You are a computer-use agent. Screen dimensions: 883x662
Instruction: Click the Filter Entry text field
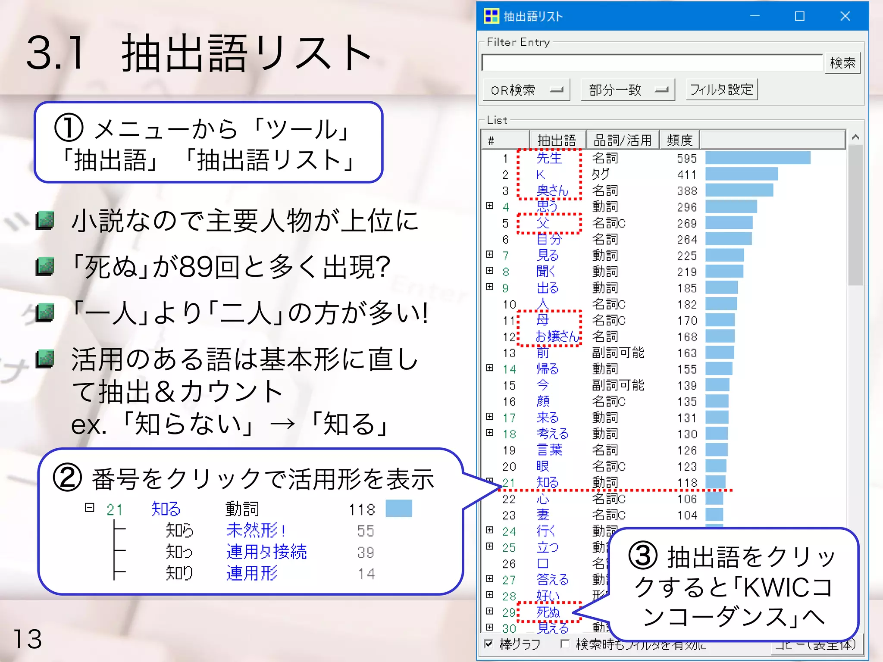652,63
